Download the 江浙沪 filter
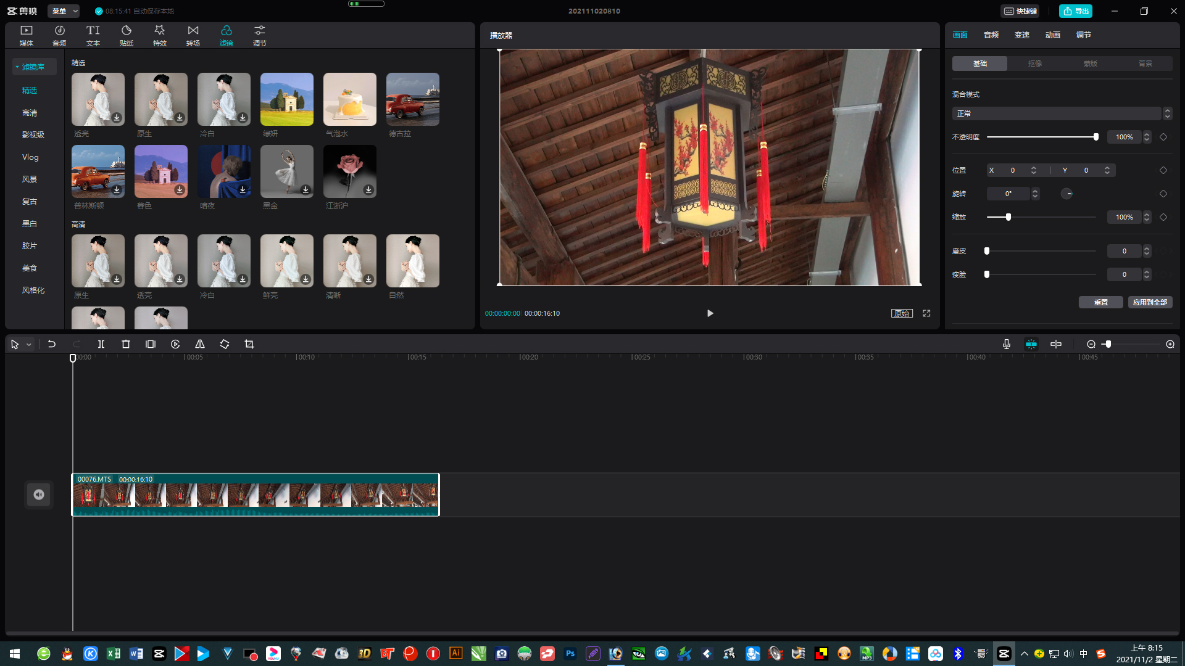1185x666 pixels. pos(368,189)
